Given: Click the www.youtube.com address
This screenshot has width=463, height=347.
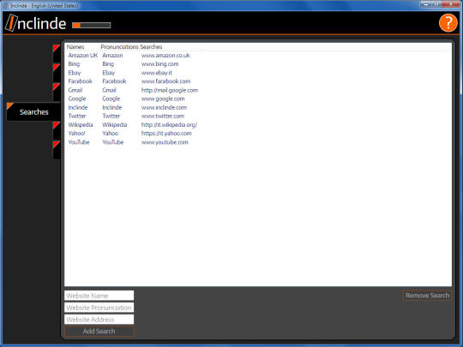Looking at the screenshot, I should coord(165,142).
